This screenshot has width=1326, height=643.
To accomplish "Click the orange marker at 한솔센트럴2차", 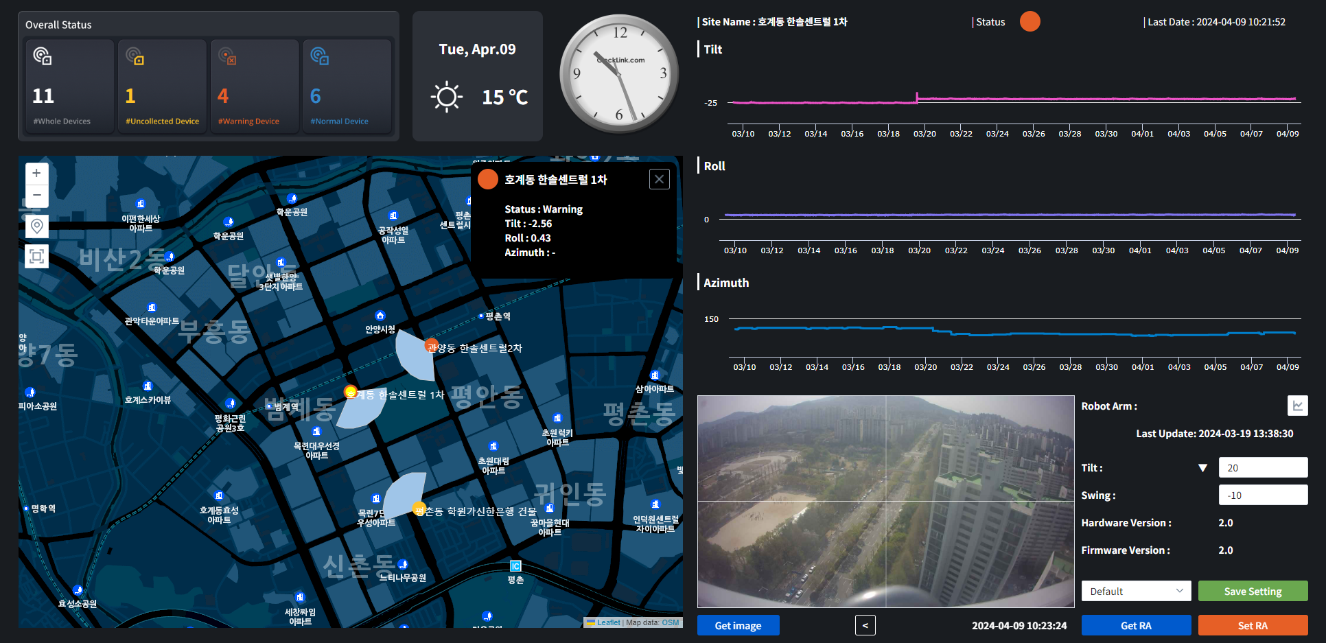I will pyautogui.click(x=431, y=344).
